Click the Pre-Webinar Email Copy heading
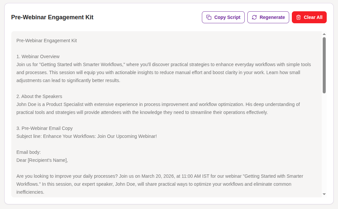Image resolution: width=338 pixels, height=209 pixels. (x=44, y=128)
